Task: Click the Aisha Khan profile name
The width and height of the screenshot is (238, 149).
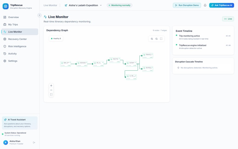Action: click(15, 141)
